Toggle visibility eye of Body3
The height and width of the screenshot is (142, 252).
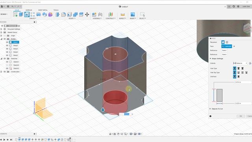(7, 49)
